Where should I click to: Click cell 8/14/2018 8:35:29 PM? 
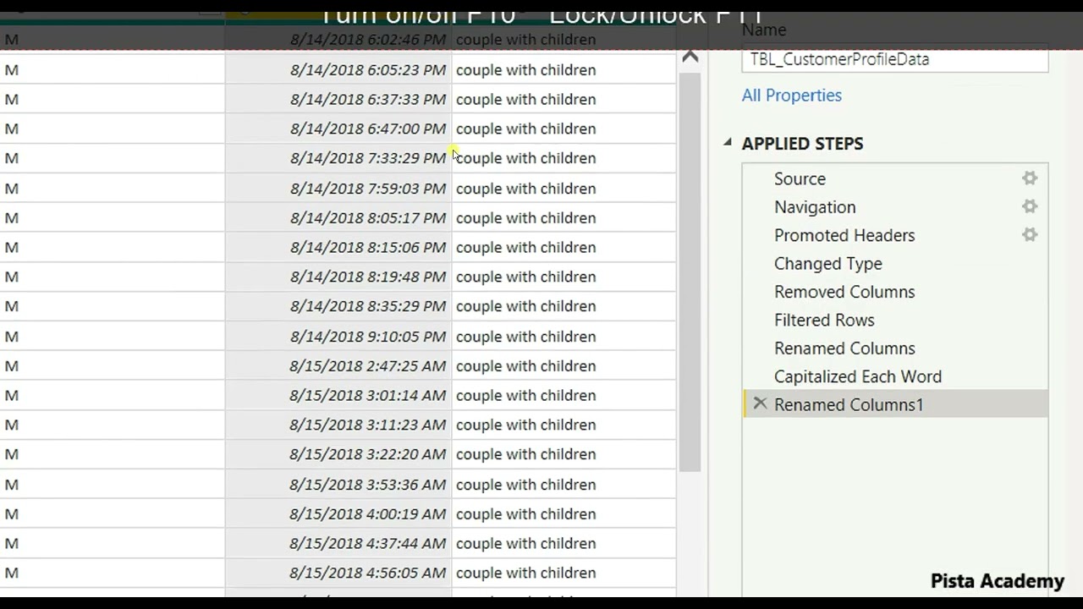click(338, 306)
